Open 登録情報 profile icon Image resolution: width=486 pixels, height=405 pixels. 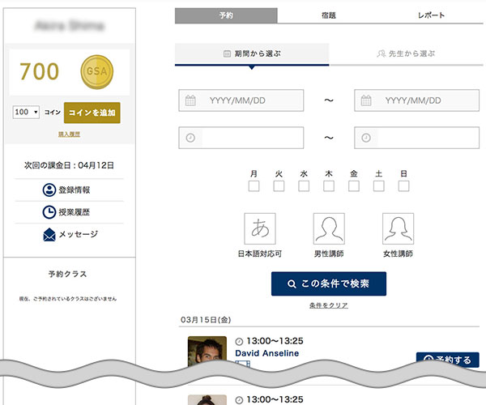(48, 190)
